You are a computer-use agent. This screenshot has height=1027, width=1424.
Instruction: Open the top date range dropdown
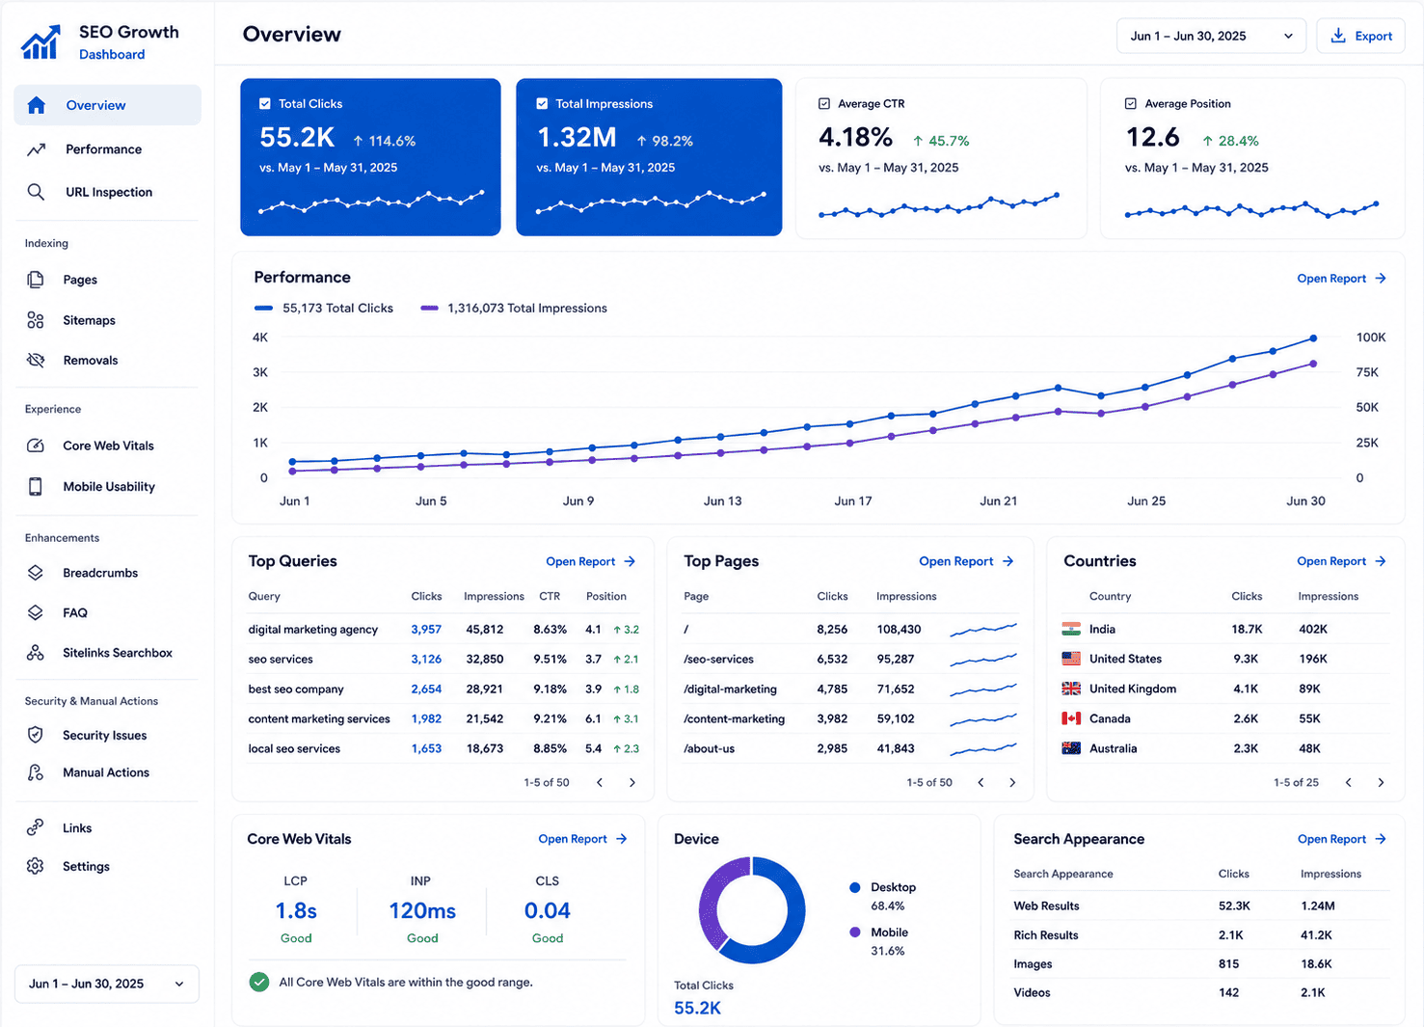[x=1211, y=36]
